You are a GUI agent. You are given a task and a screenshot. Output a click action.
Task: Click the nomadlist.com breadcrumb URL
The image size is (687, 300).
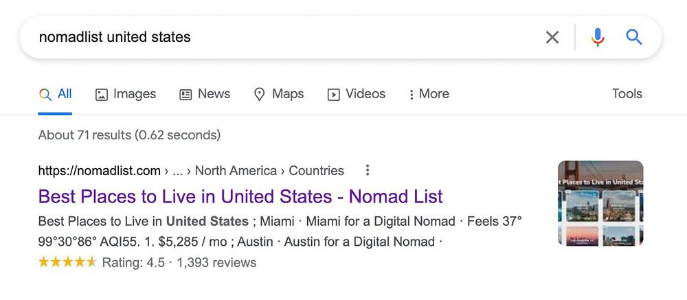pyautogui.click(x=100, y=170)
